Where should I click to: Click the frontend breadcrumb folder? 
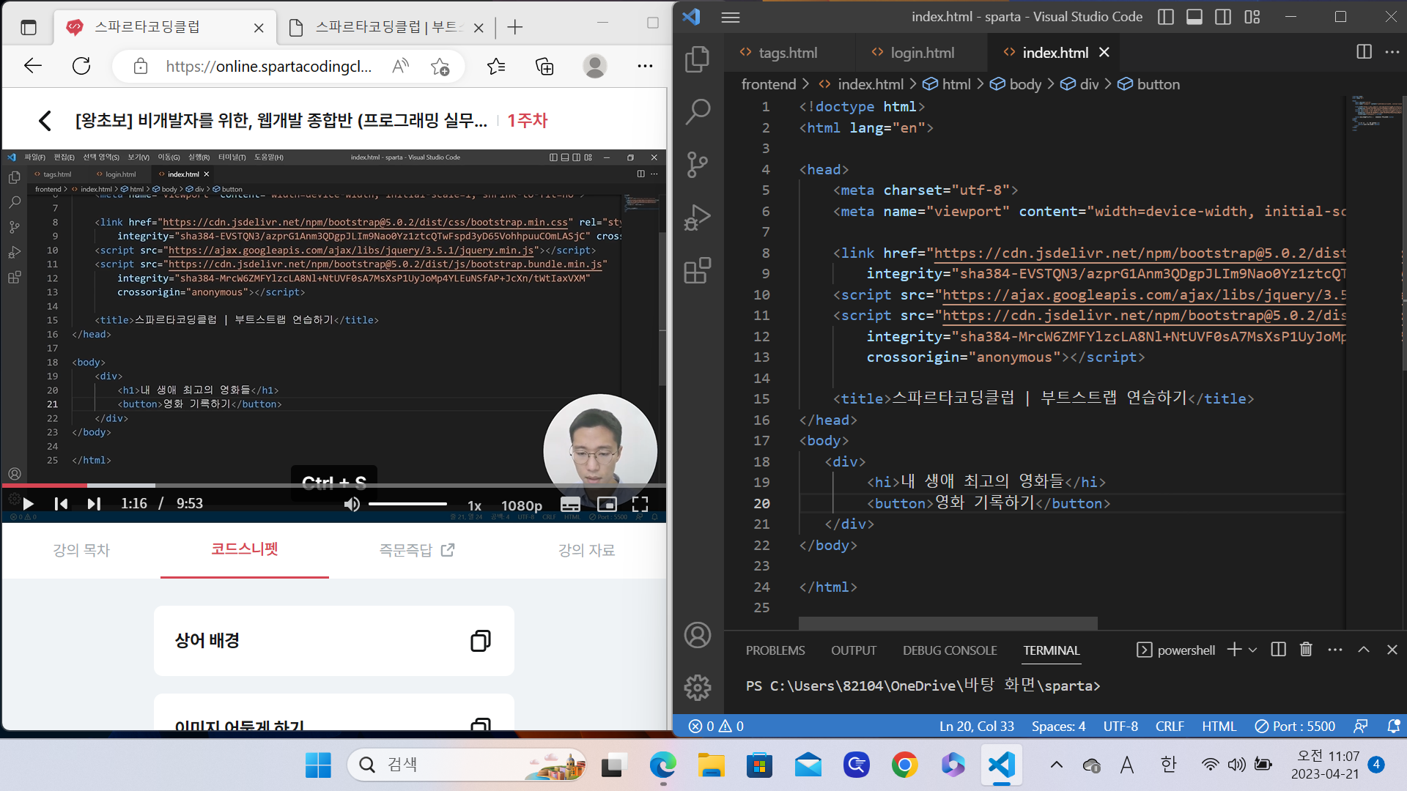click(x=768, y=84)
